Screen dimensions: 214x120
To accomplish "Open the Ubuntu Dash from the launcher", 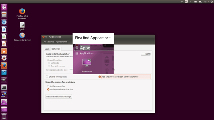I will pyautogui.click(x=4, y=7).
